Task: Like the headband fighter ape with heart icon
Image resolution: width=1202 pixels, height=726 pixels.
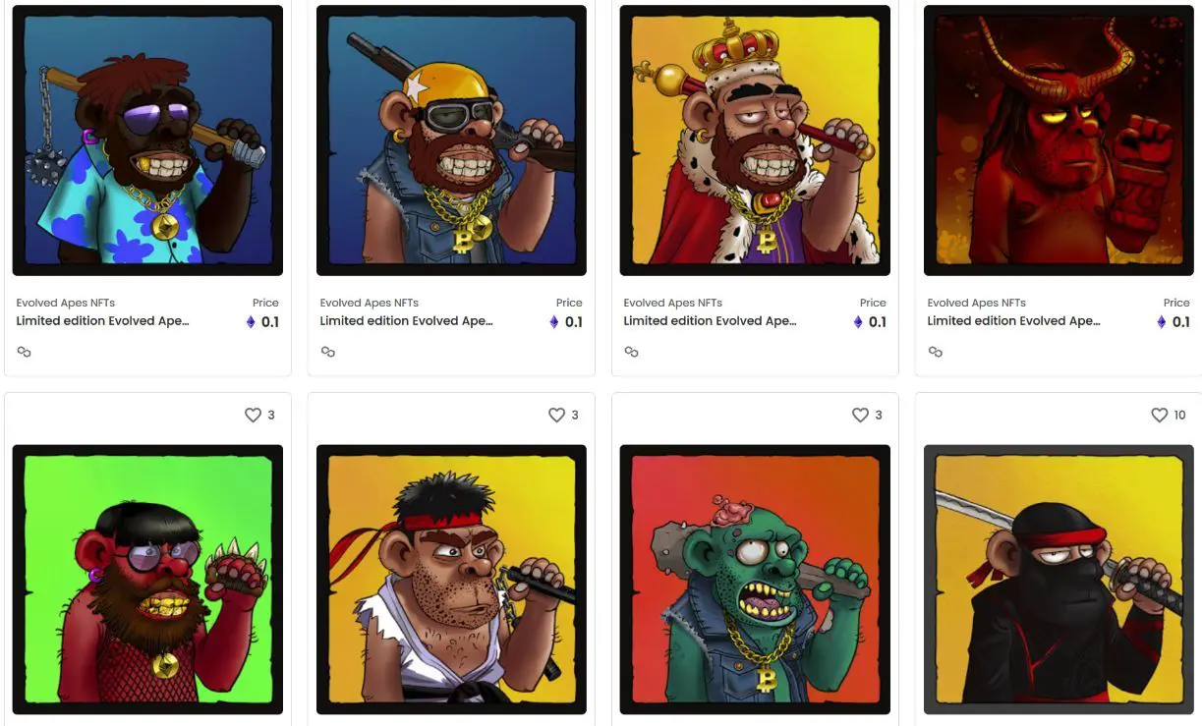Action: [x=556, y=416]
